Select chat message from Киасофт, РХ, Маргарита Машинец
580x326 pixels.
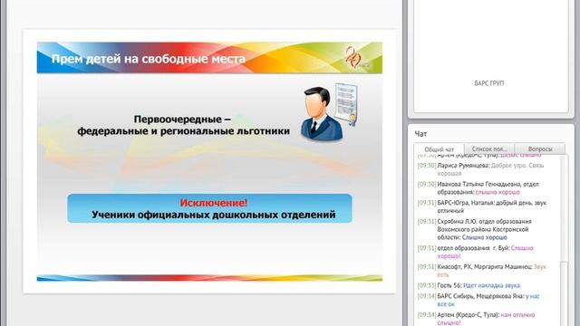click(x=482, y=271)
